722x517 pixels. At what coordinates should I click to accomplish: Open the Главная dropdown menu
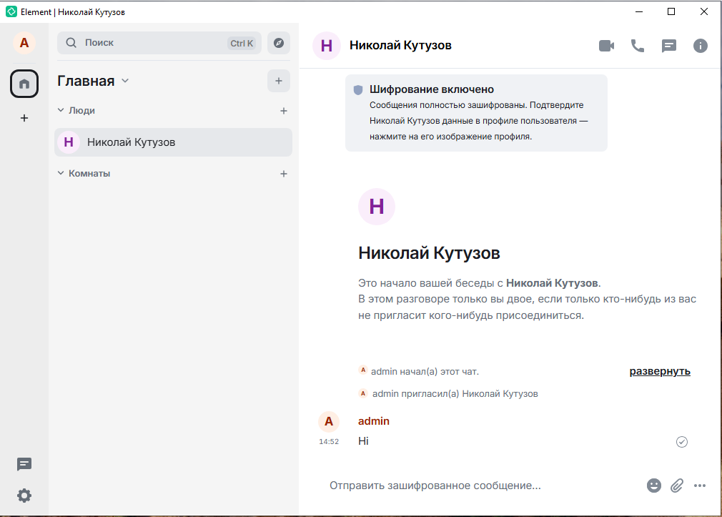(x=93, y=81)
